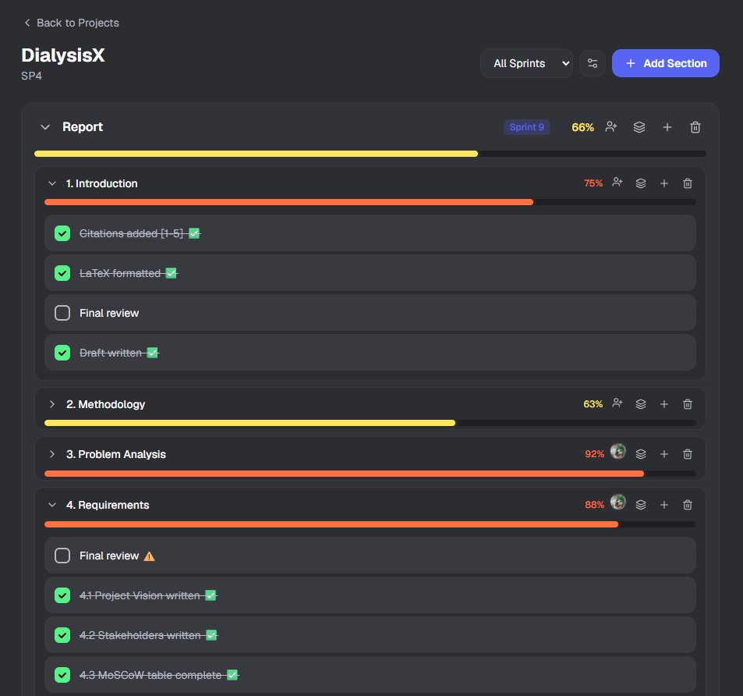Click the 3. Problem Analysis progress bar

point(370,474)
